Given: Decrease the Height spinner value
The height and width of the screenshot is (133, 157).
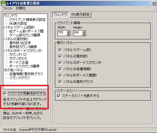Looking at the screenshot, I should point(84,34).
